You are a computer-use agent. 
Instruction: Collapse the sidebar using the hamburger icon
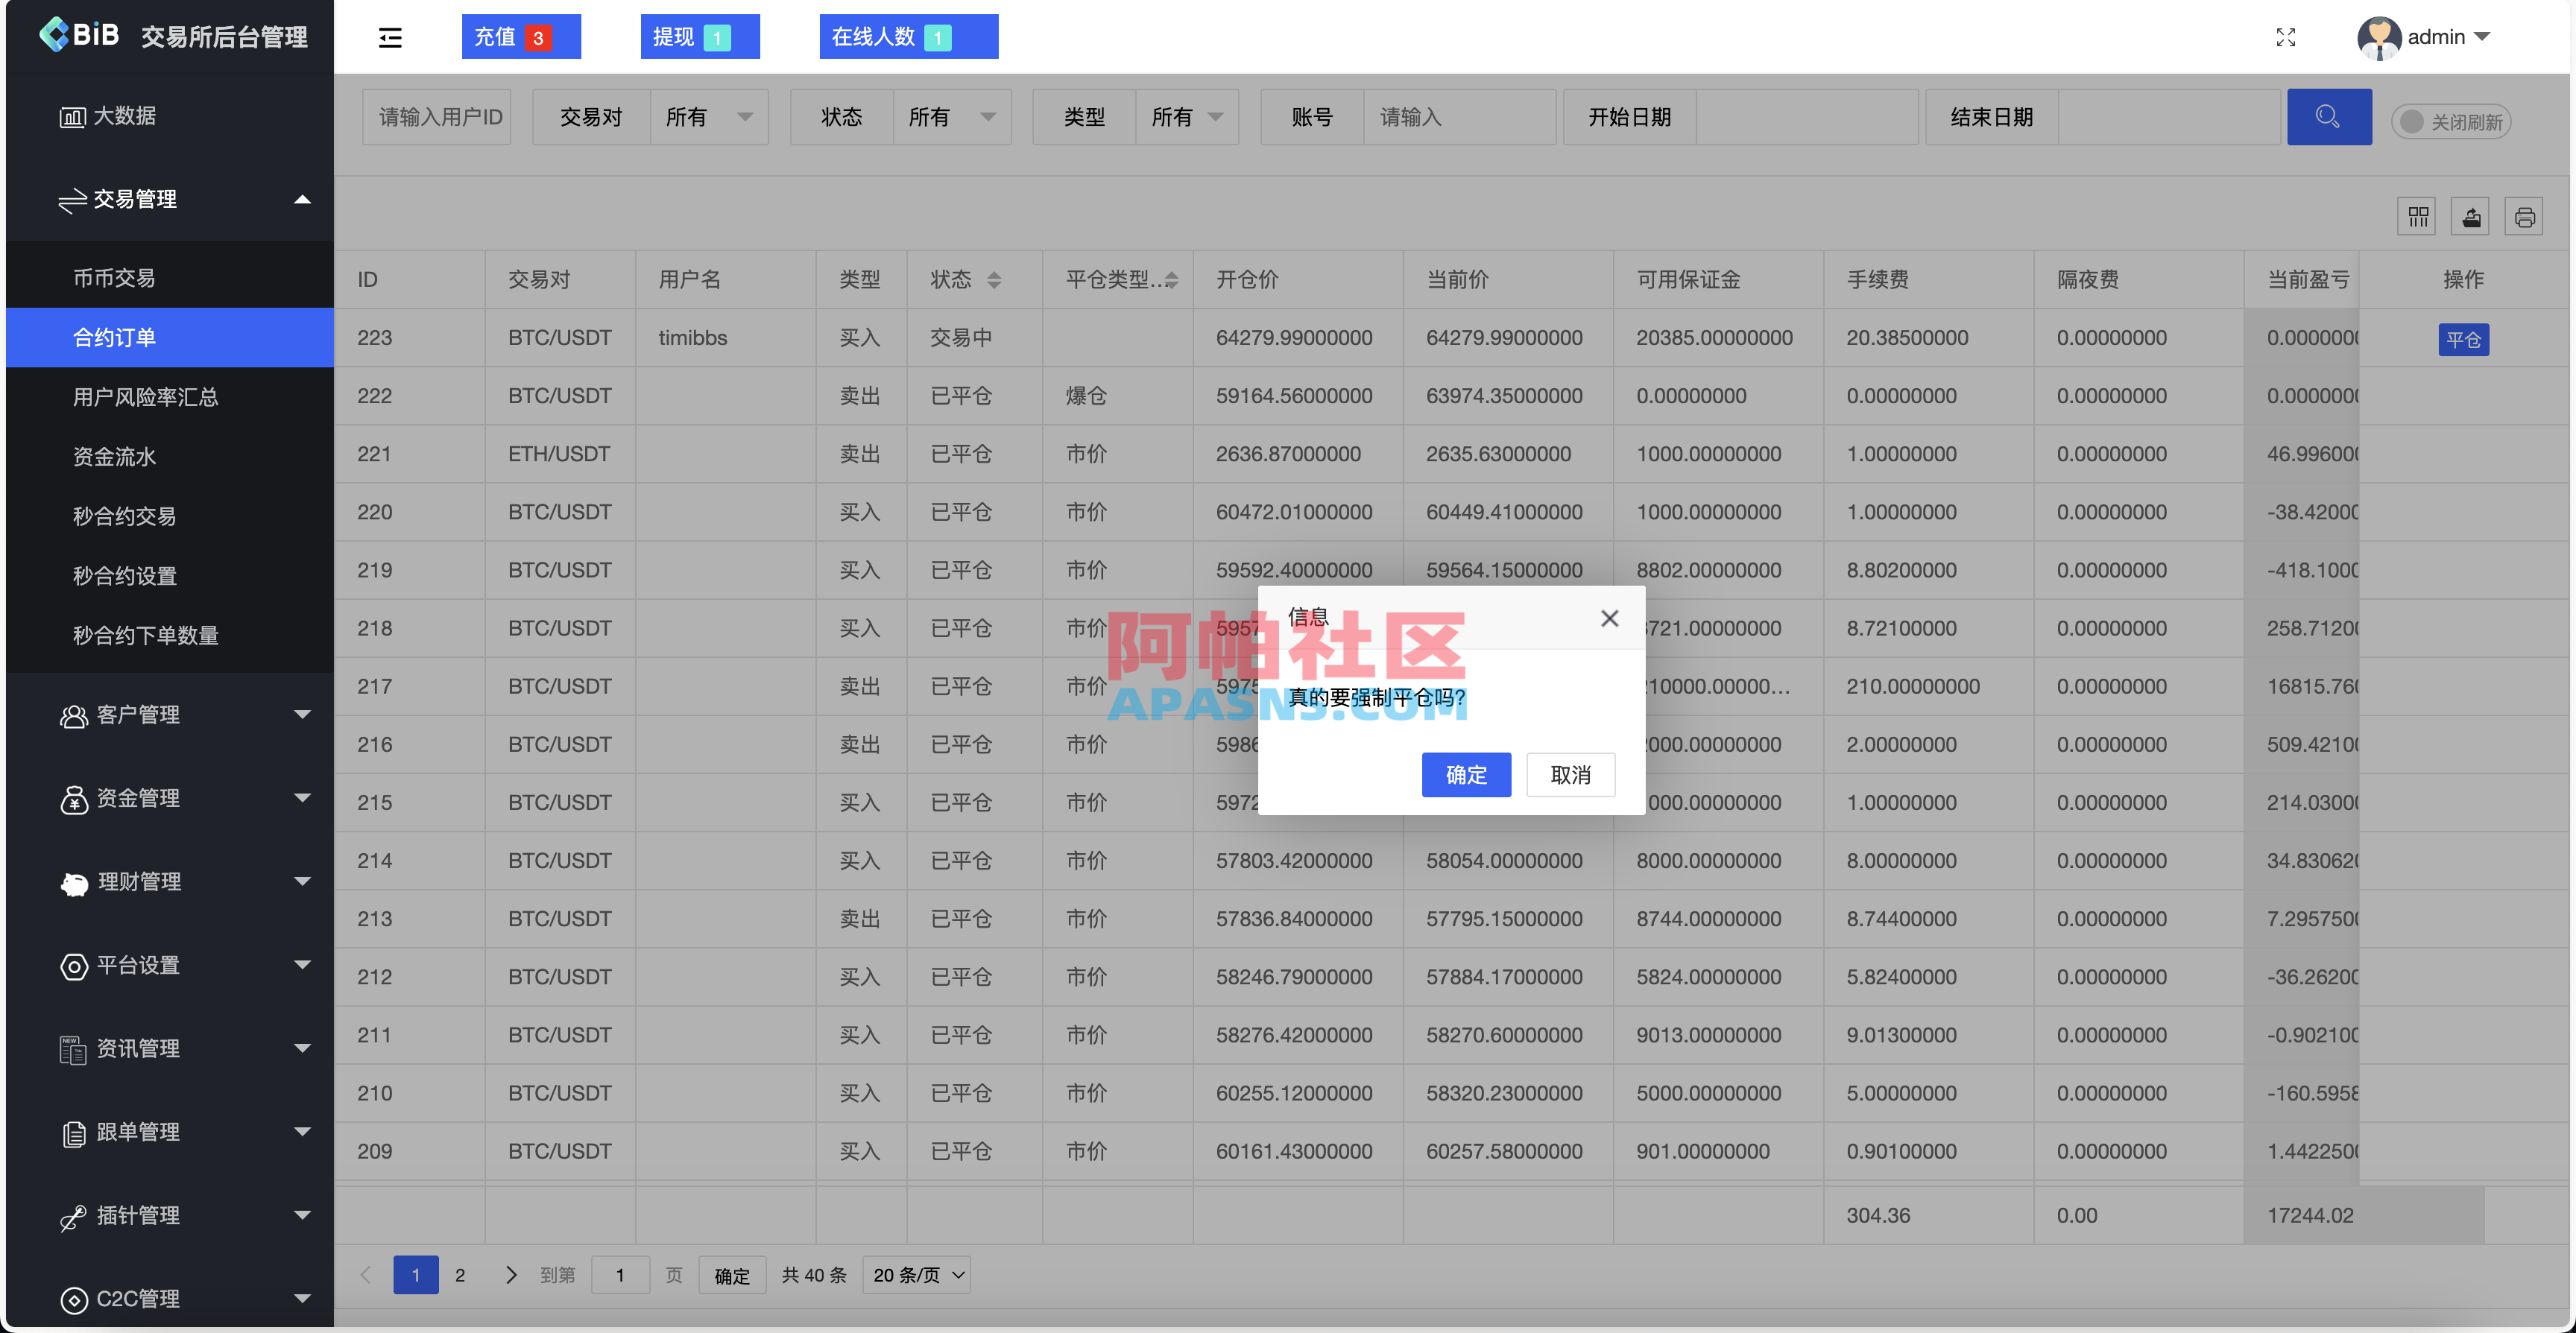[390, 37]
